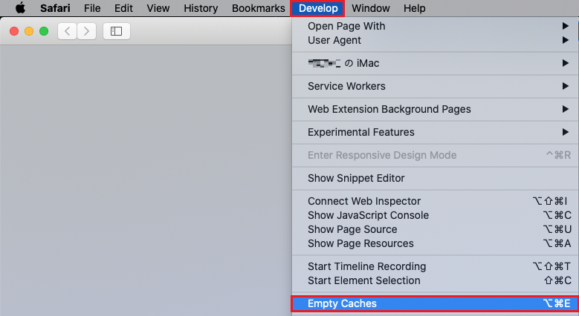Open the Experimental Features submenu

(x=436, y=132)
